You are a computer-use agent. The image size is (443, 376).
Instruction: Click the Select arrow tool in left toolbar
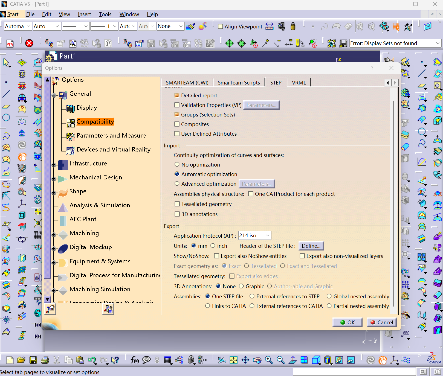pyautogui.click(x=6, y=63)
